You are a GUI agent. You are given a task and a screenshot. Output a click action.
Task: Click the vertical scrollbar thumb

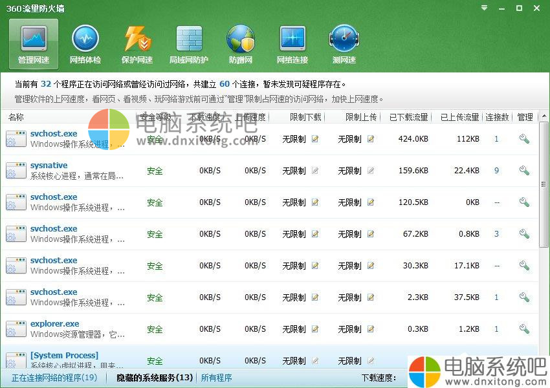coord(544,184)
